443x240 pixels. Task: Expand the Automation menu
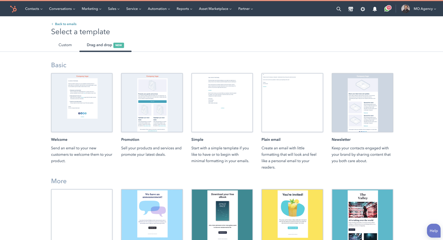pos(159,9)
